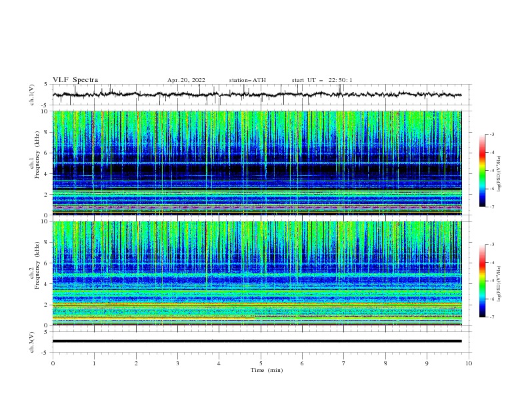Select the date text "Apr. 20, 2022"
Image resolution: width=528 pixels, height=408 pixels.
186,80
